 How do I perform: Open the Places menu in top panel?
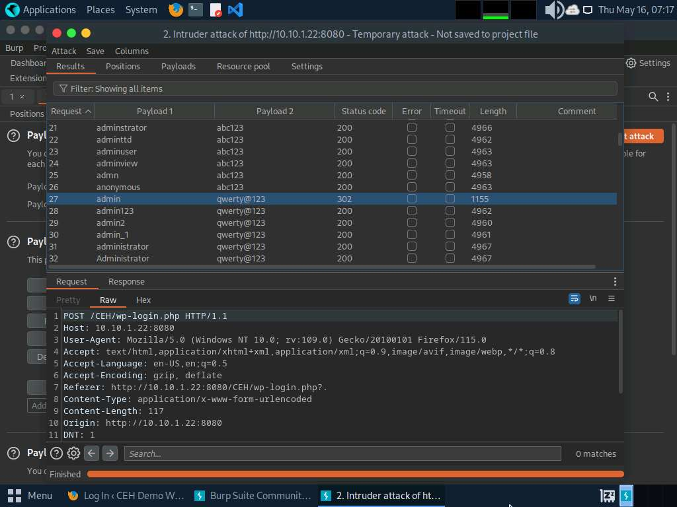point(100,9)
